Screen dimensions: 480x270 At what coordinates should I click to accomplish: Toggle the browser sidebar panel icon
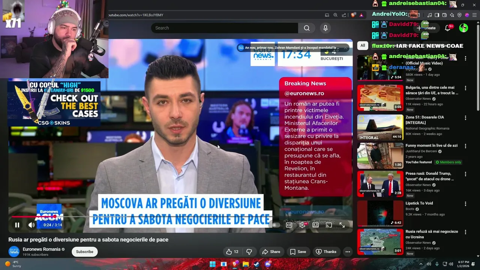click(x=437, y=15)
